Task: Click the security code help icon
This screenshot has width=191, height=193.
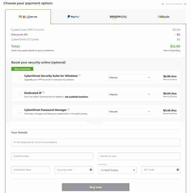Action: (x=91, y=170)
